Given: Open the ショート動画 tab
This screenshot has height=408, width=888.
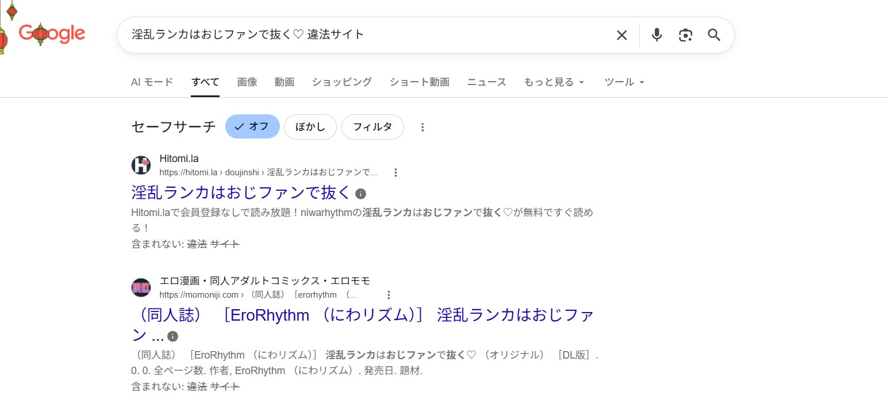Looking at the screenshot, I should pyautogui.click(x=420, y=82).
